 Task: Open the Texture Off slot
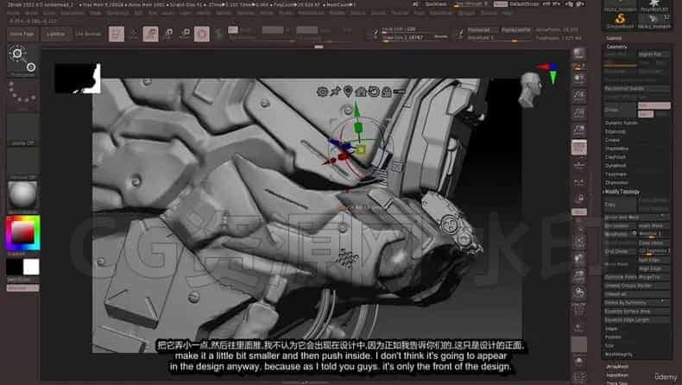22,163
